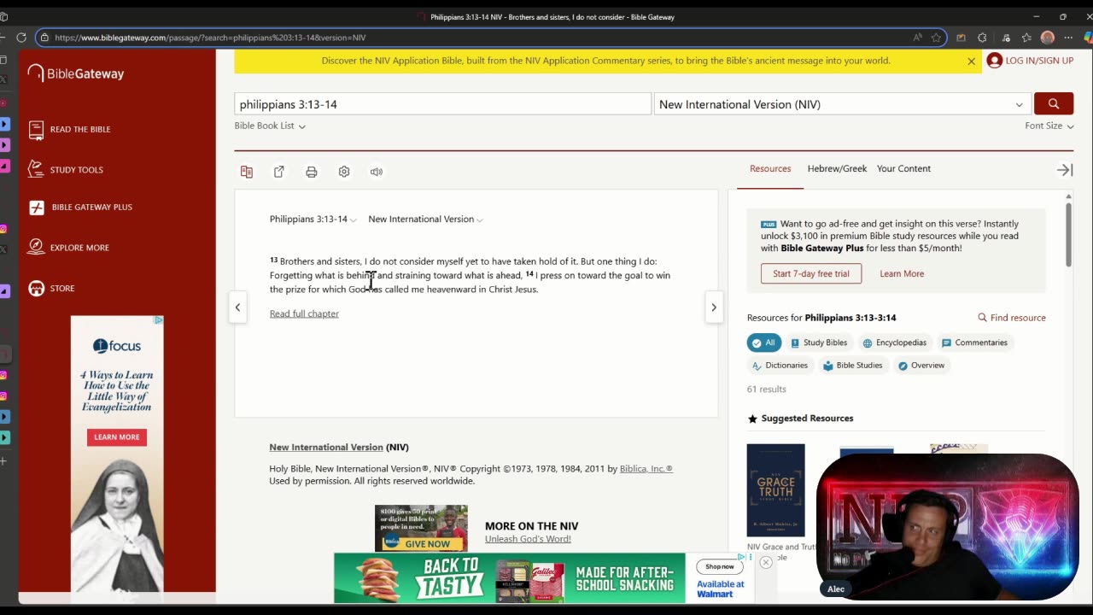Filter resources by Bible Studies
This screenshot has height=615, width=1093.
click(852, 366)
